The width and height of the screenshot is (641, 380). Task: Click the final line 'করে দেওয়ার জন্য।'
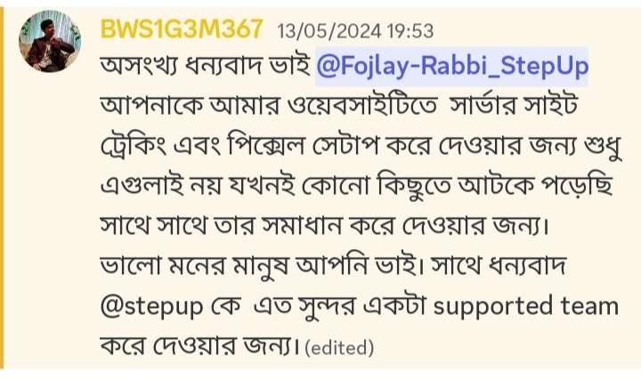199,346
